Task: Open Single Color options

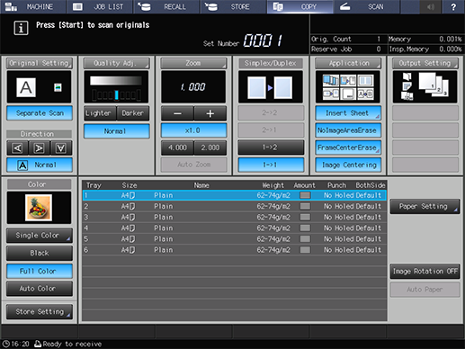Action: 40,236
